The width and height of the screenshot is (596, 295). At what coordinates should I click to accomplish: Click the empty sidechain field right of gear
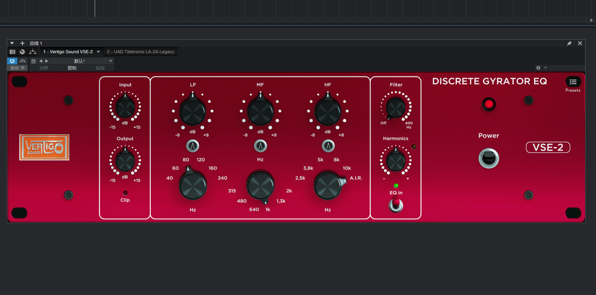click(x=567, y=68)
